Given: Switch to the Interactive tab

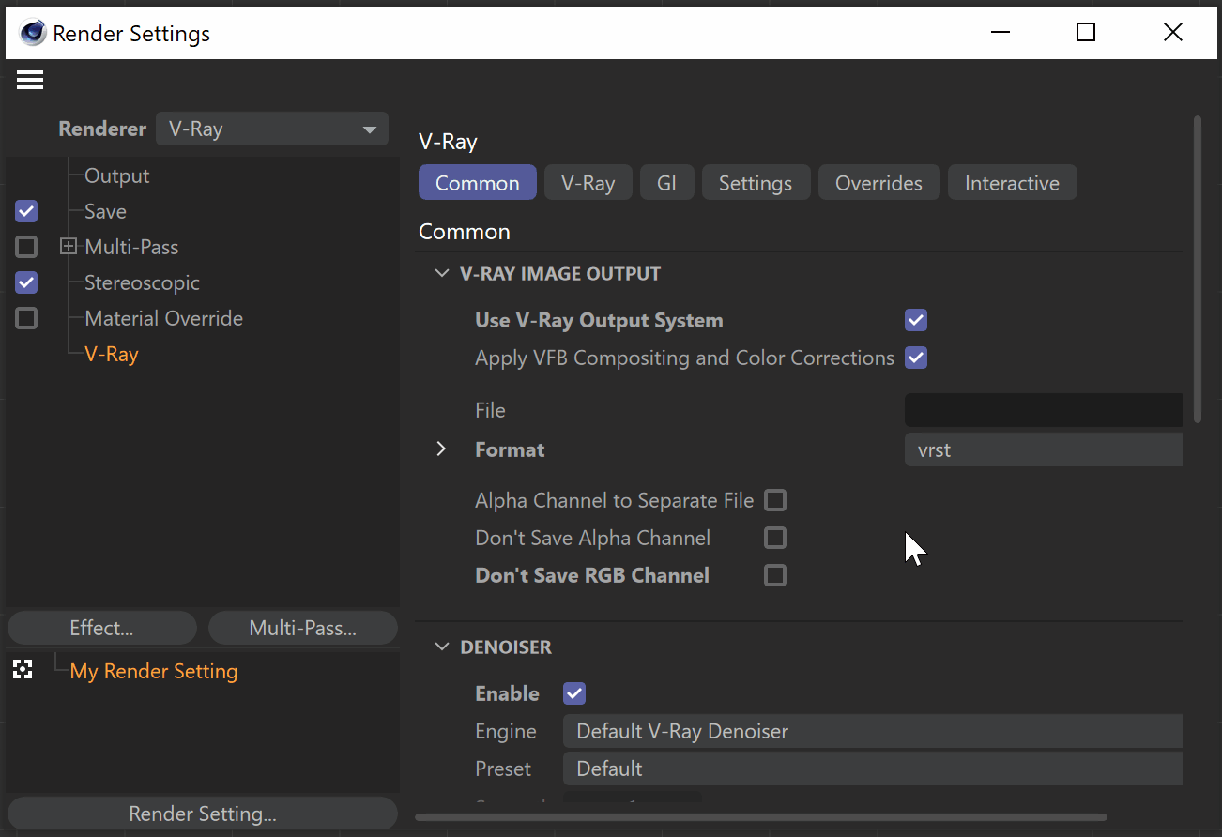Looking at the screenshot, I should [x=1013, y=183].
